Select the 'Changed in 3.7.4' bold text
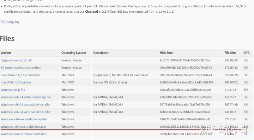Image resolution: width=254 pixels, height=140 pixels. point(97,12)
